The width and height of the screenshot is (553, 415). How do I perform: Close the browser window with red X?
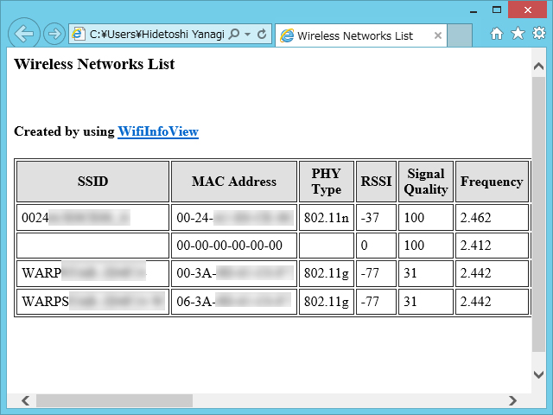[528, 10]
